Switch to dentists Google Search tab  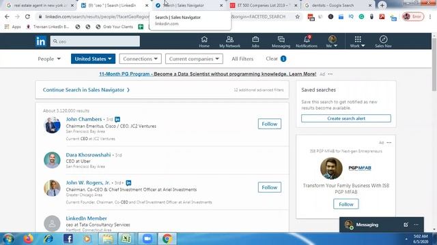coord(337,5)
